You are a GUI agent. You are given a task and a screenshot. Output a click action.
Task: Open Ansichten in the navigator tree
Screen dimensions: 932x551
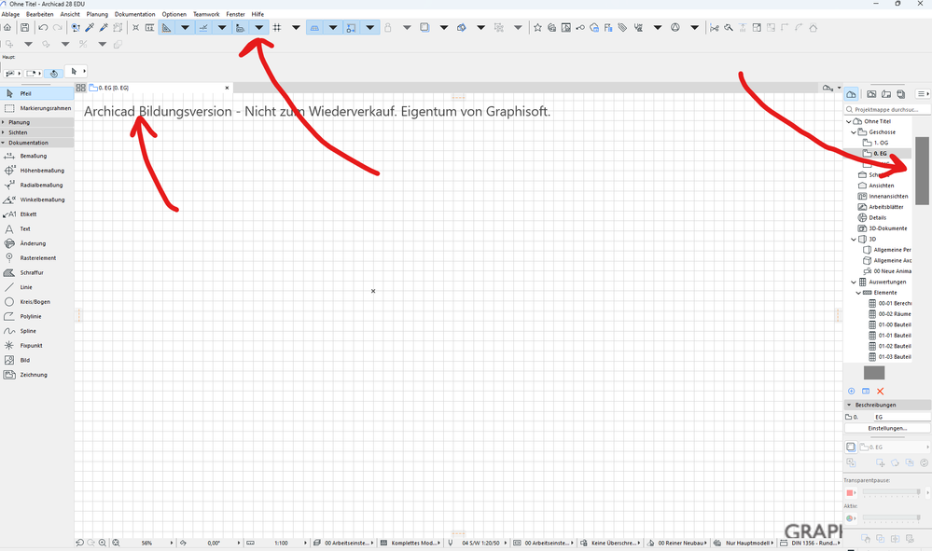click(881, 186)
